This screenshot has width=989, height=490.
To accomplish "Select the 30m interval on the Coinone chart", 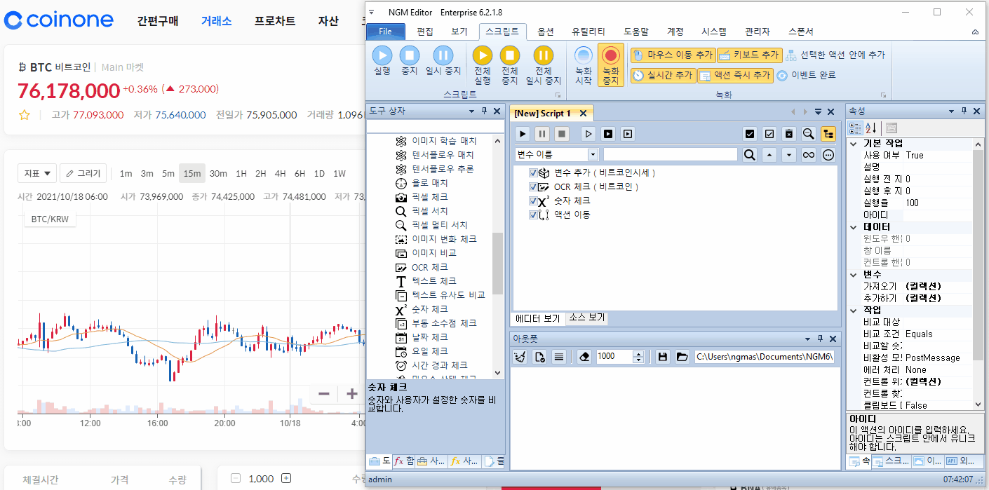I will click(218, 173).
